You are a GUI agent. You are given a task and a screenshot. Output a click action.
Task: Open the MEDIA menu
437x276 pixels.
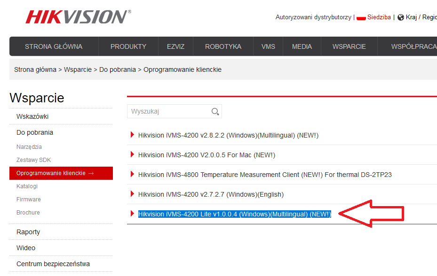[x=302, y=46]
